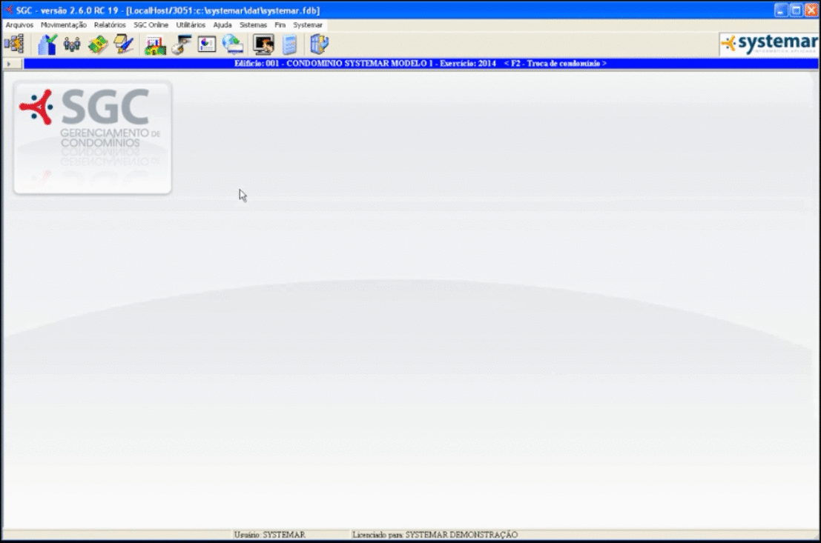Click the buildings with green checkmark icon
Screen dimensions: 821x543
[48, 44]
